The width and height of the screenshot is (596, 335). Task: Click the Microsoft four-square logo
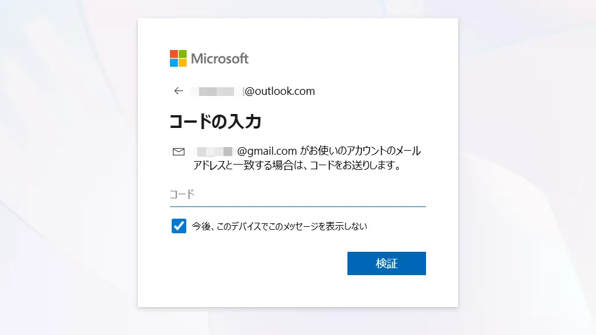[x=178, y=58]
